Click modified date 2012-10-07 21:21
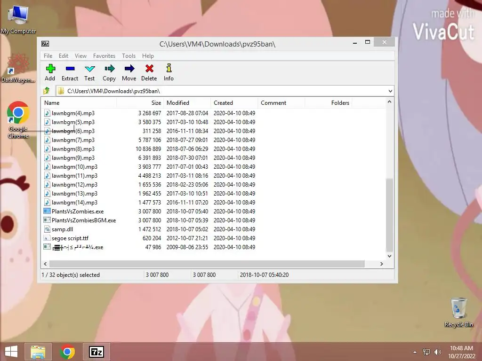Image resolution: width=482 pixels, height=361 pixels. coord(187,238)
